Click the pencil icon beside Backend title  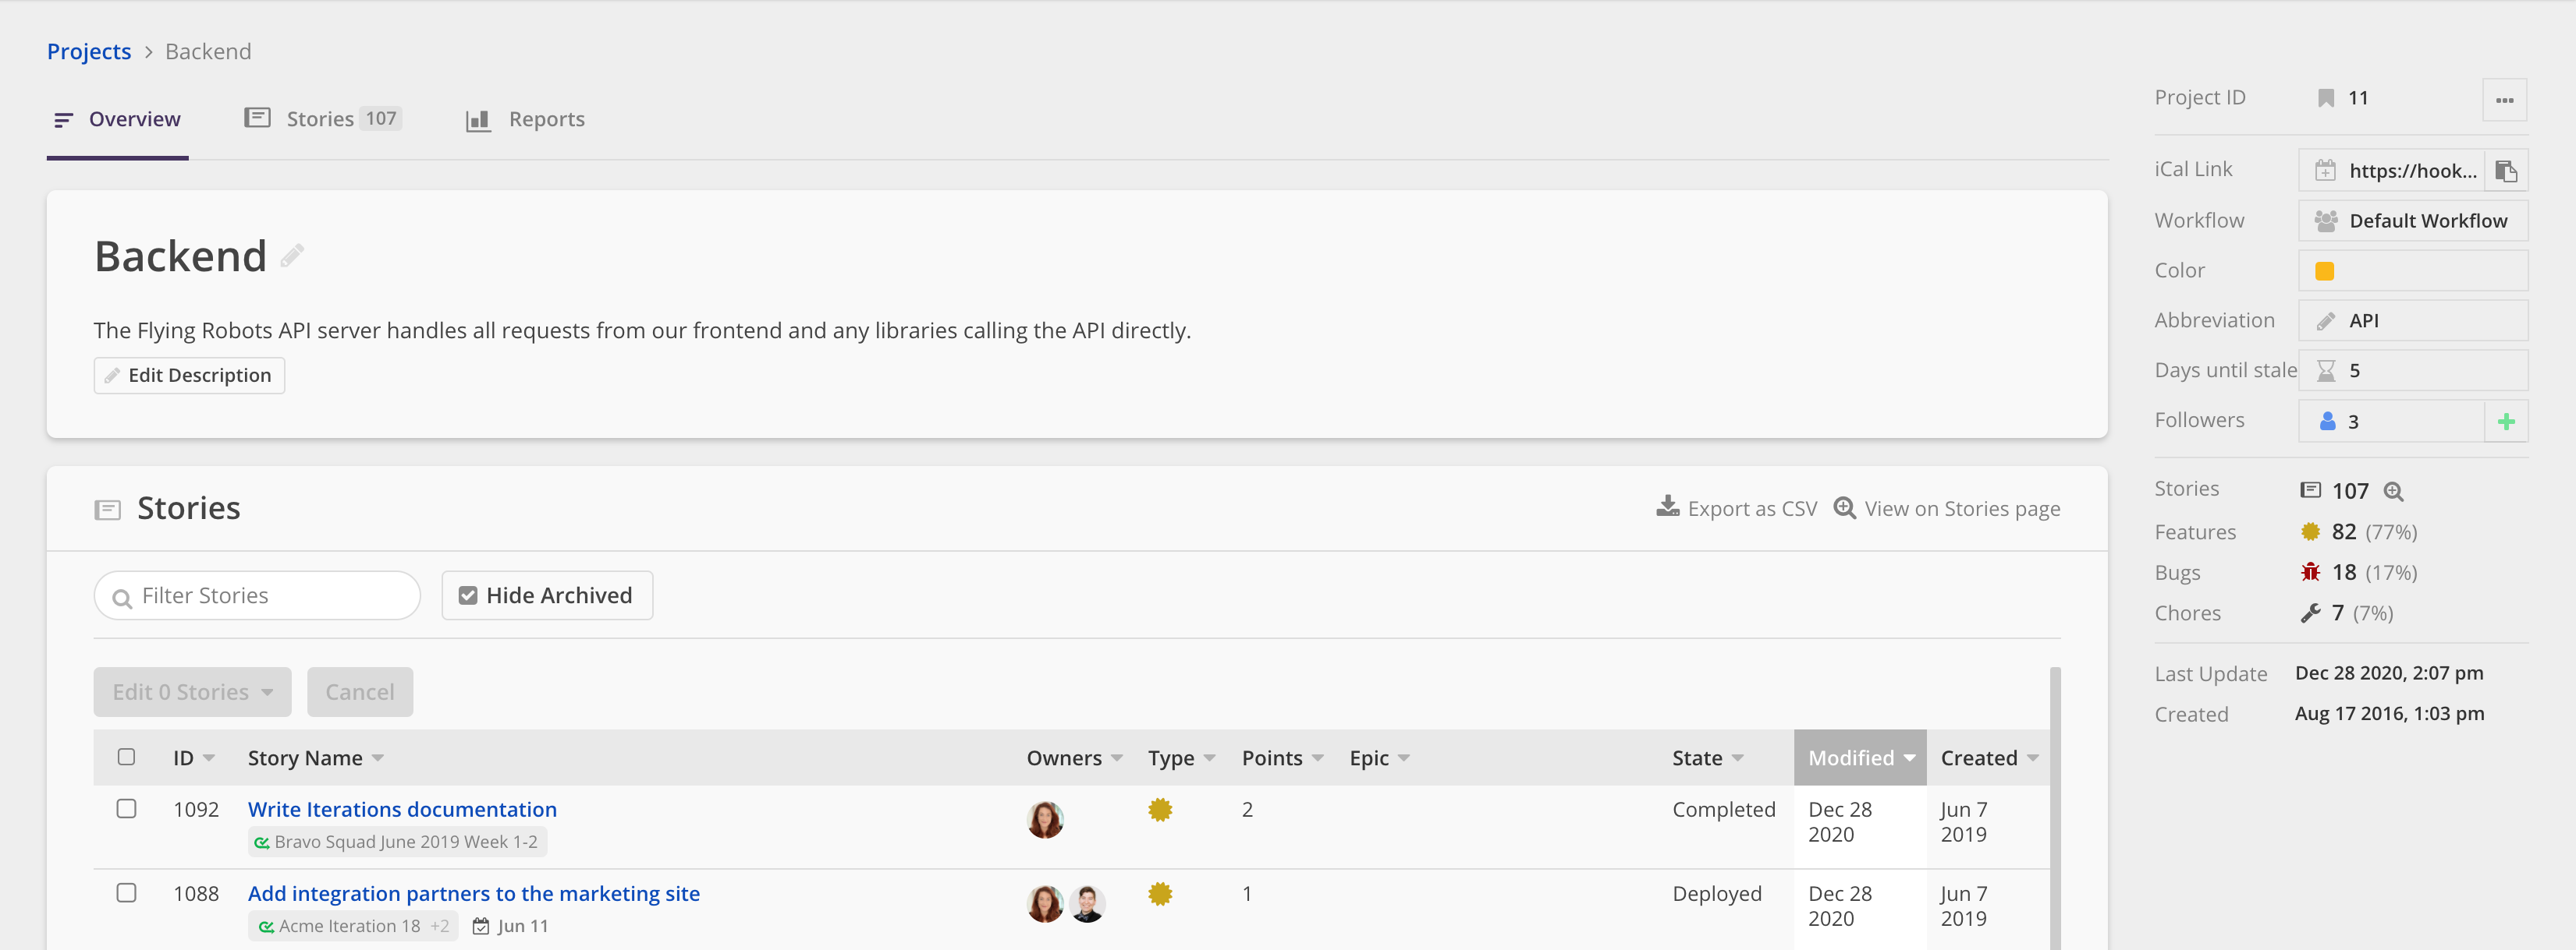(x=292, y=256)
